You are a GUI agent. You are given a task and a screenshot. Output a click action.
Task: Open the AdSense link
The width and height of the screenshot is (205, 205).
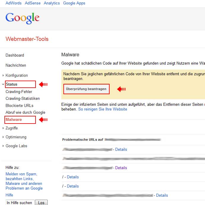tap(33, 3)
